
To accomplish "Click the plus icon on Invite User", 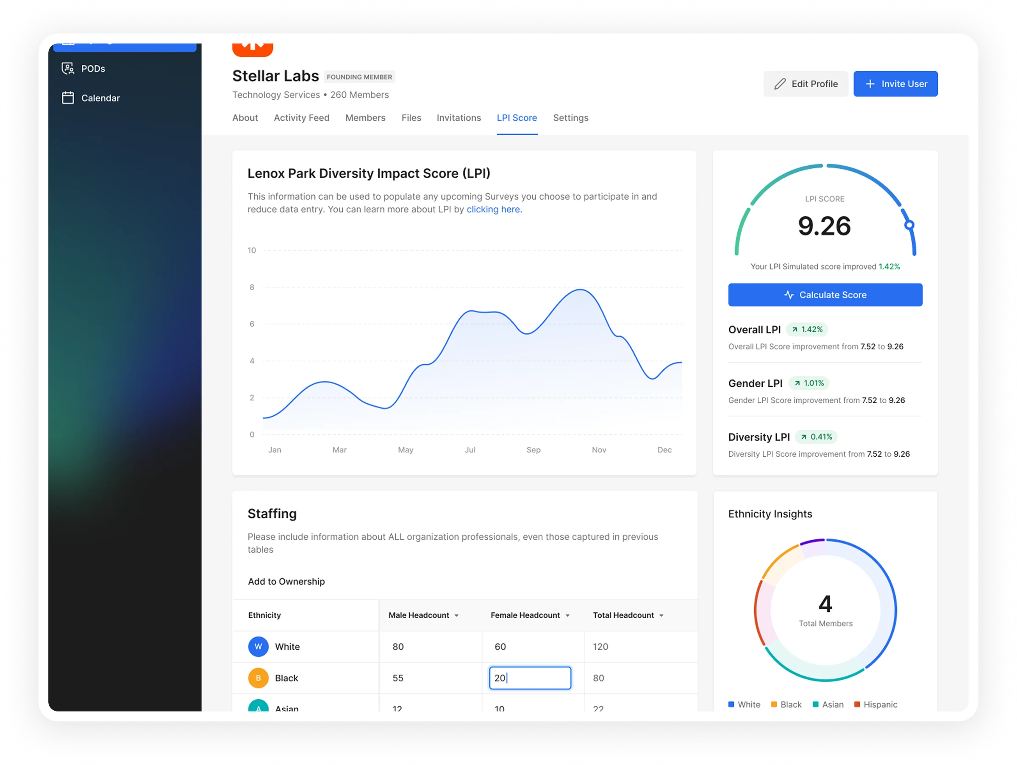I will (870, 84).
